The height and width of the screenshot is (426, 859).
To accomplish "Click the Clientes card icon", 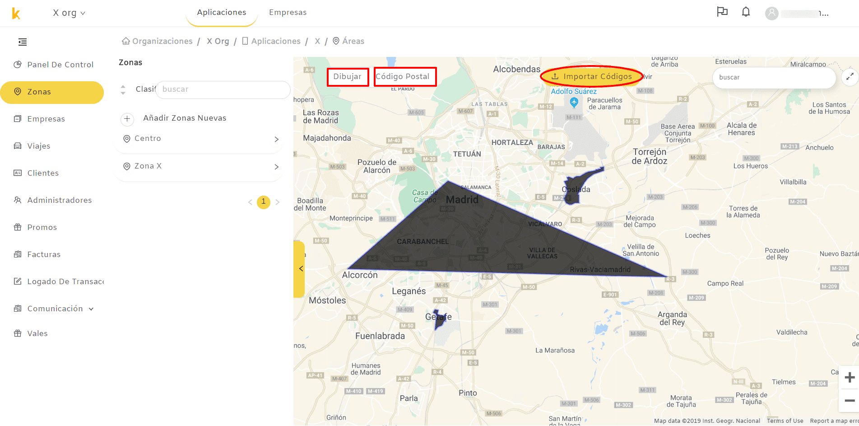I will point(18,173).
